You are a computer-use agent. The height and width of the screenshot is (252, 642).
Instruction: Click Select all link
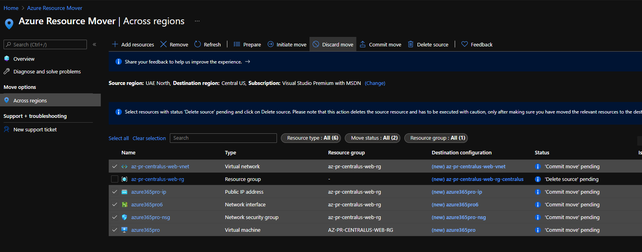(x=119, y=139)
